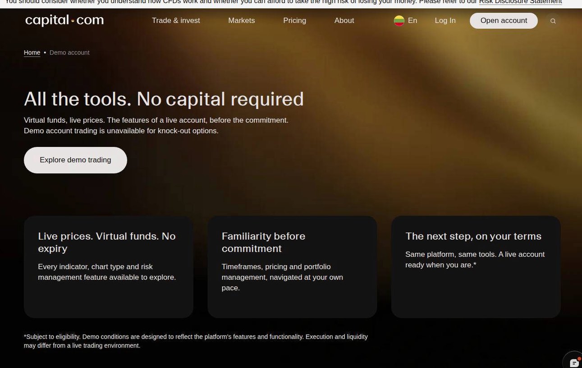Click heading "All the tools. No capital required"

(x=164, y=99)
